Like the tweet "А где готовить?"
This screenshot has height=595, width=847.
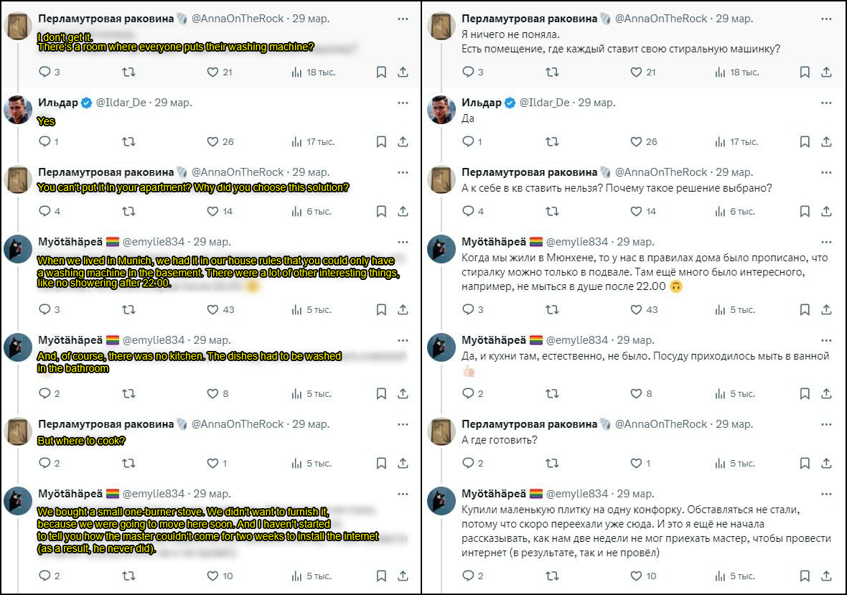point(636,464)
